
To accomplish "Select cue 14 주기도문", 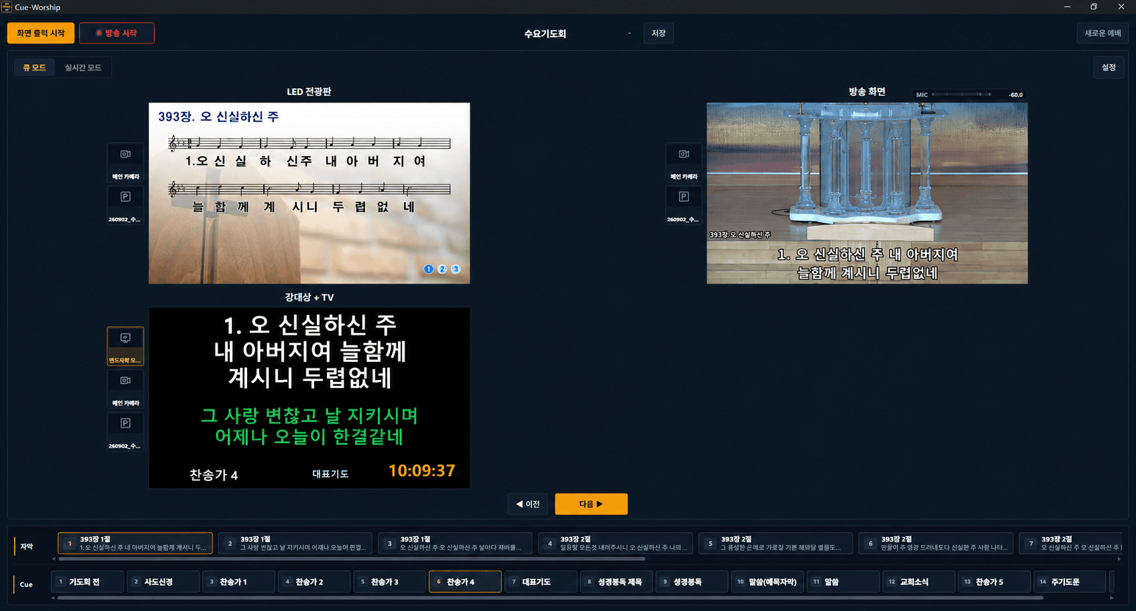I will pyautogui.click(x=1070, y=582).
